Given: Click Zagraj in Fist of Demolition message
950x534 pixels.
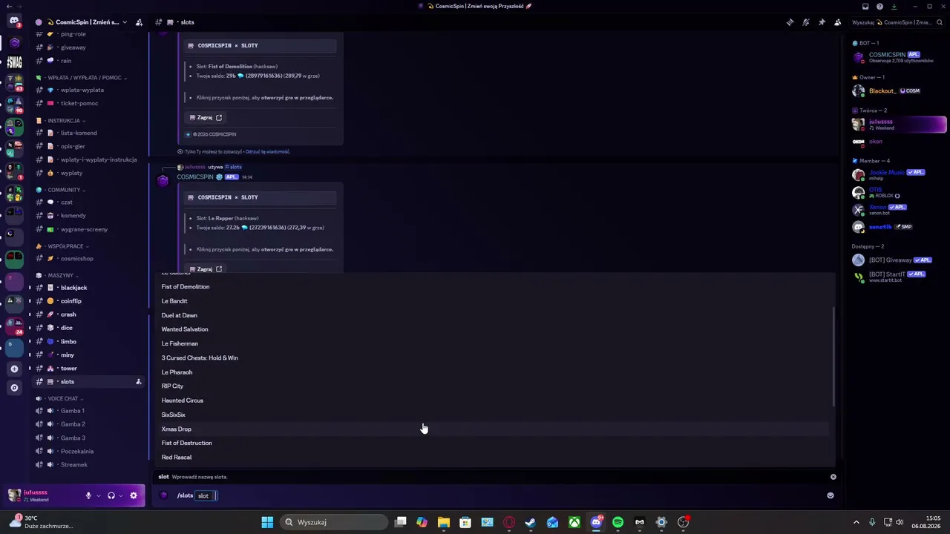Looking at the screenshot, I should tap(206, 118).
